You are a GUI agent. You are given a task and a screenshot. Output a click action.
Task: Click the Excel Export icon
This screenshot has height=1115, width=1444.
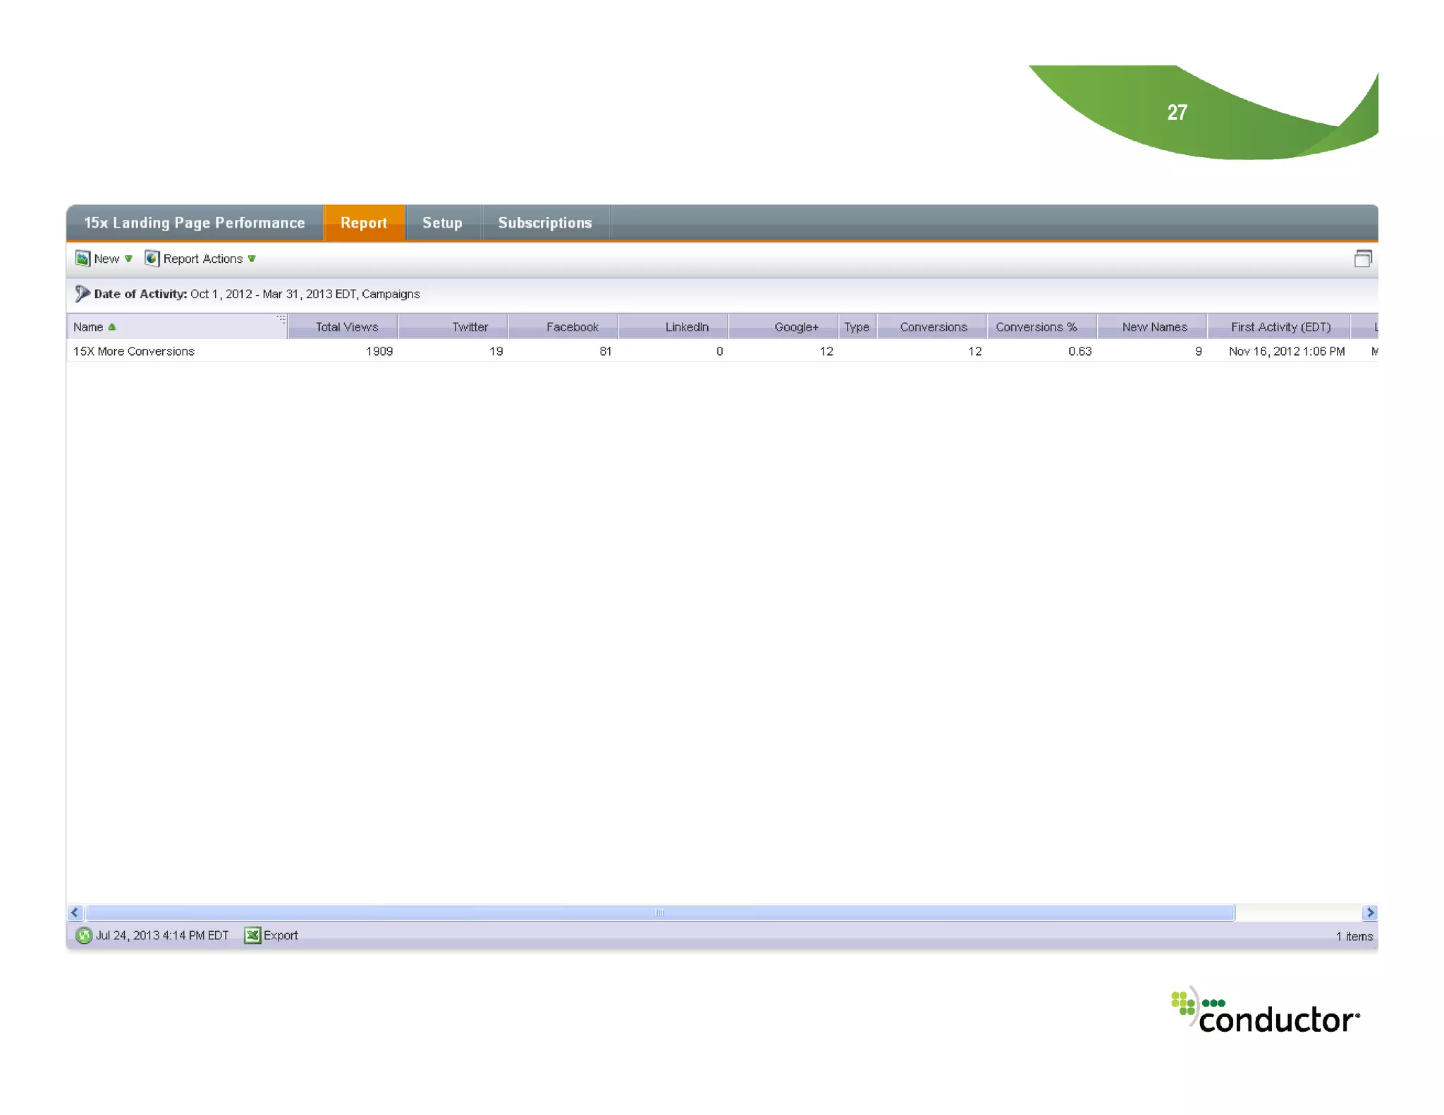point(252,935)
